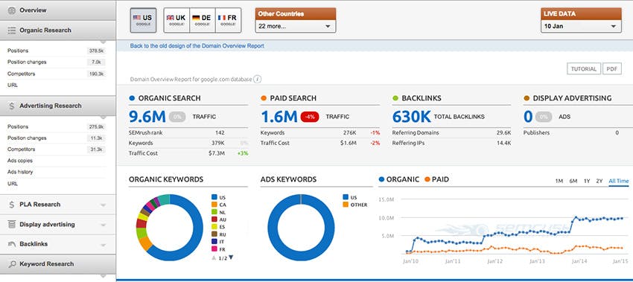
Task: Click the UK flag icon
Action: (170, 18)
